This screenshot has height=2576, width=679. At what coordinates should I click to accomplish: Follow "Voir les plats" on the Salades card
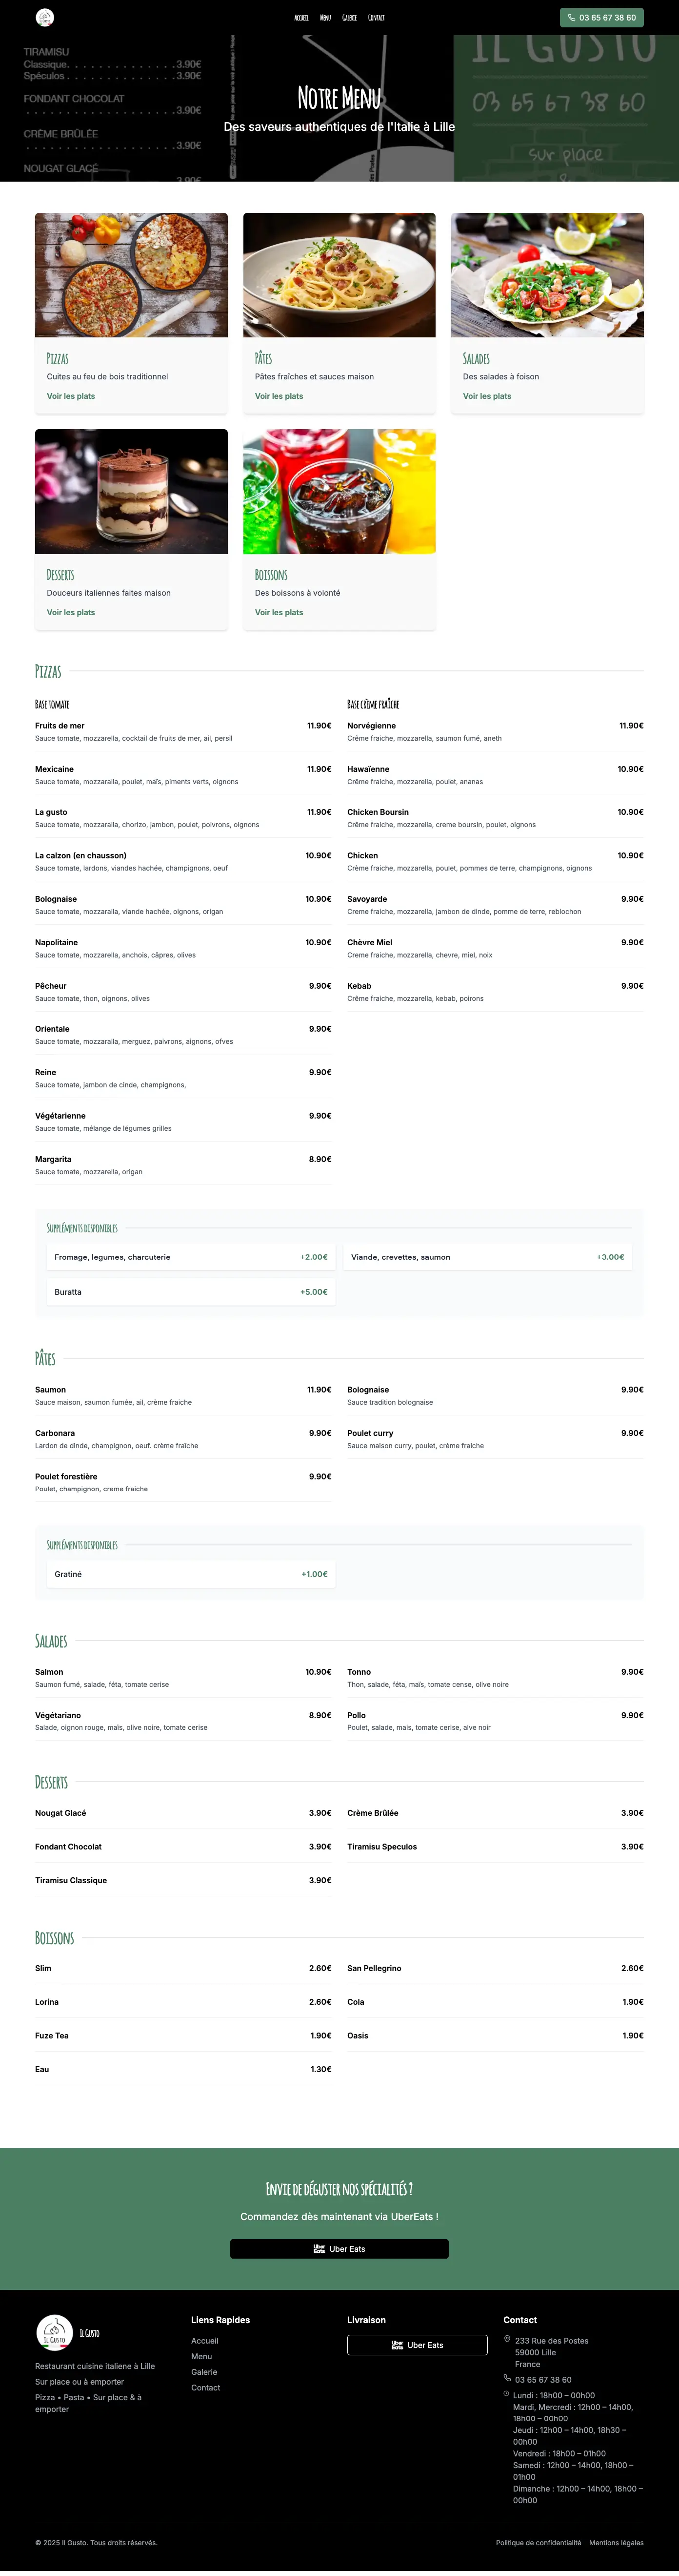tap(487, 396)
